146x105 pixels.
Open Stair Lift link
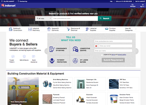tap(89, 88)
